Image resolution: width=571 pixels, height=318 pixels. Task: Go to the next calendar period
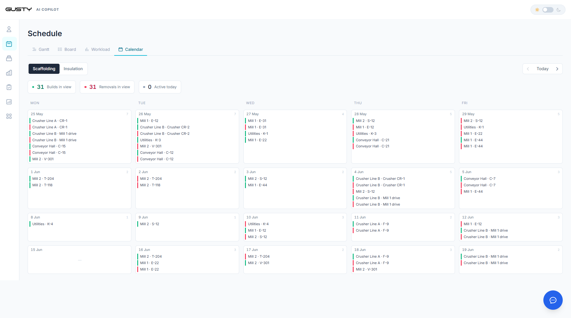557,69
